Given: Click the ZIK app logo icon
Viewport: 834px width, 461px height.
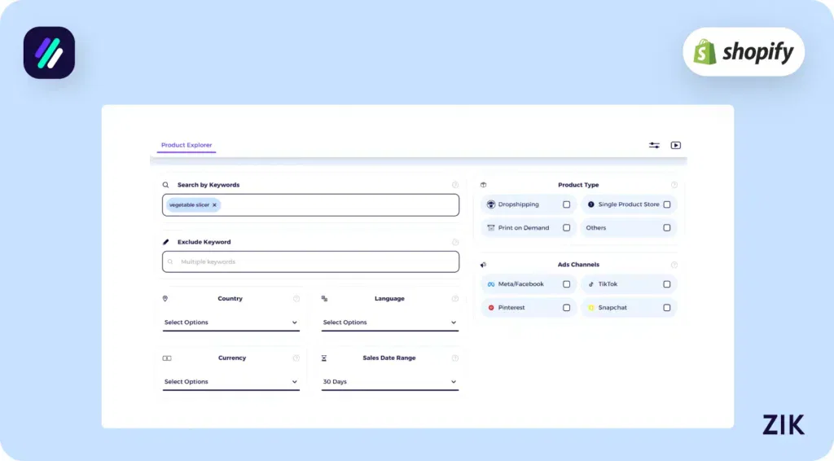Looking at the screenshot, I should pos(49,53).
